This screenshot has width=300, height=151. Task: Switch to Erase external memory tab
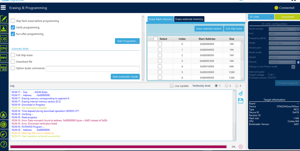click(x=189, y=19)
